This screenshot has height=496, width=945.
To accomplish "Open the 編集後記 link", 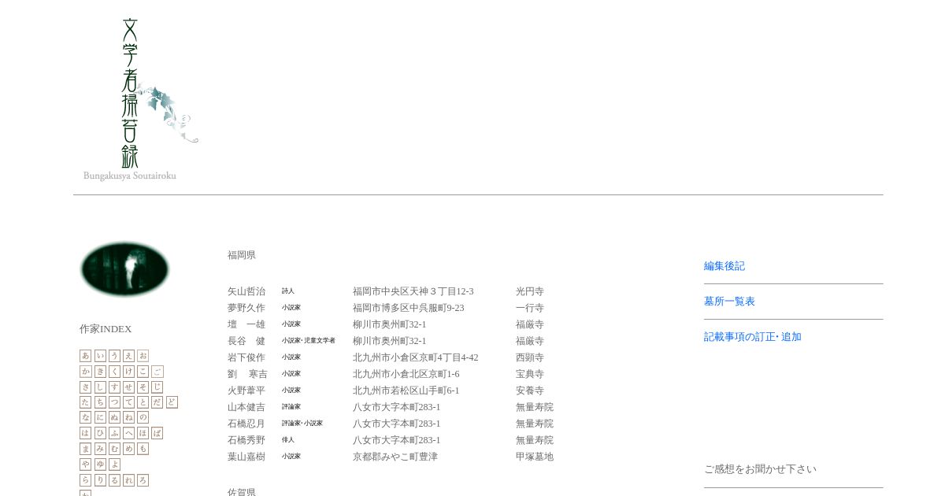I will coord(724,266).
